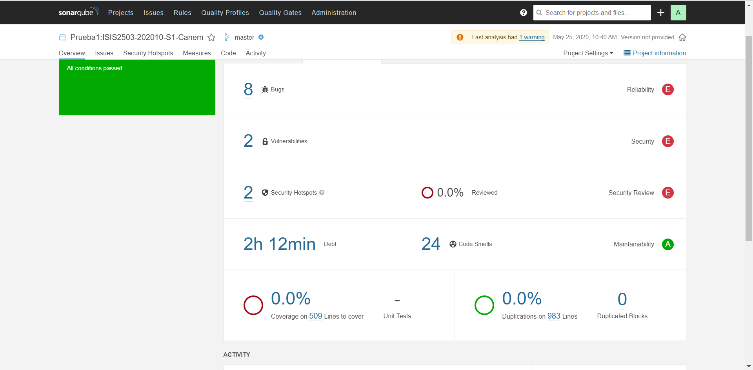Select the Security Hotspots project tab
The image size is (753, 370).
[x=148, y=53]
